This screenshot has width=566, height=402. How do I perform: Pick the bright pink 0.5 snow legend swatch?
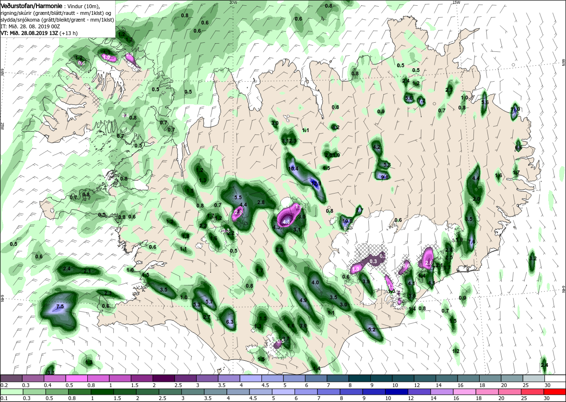coord(77,378)
